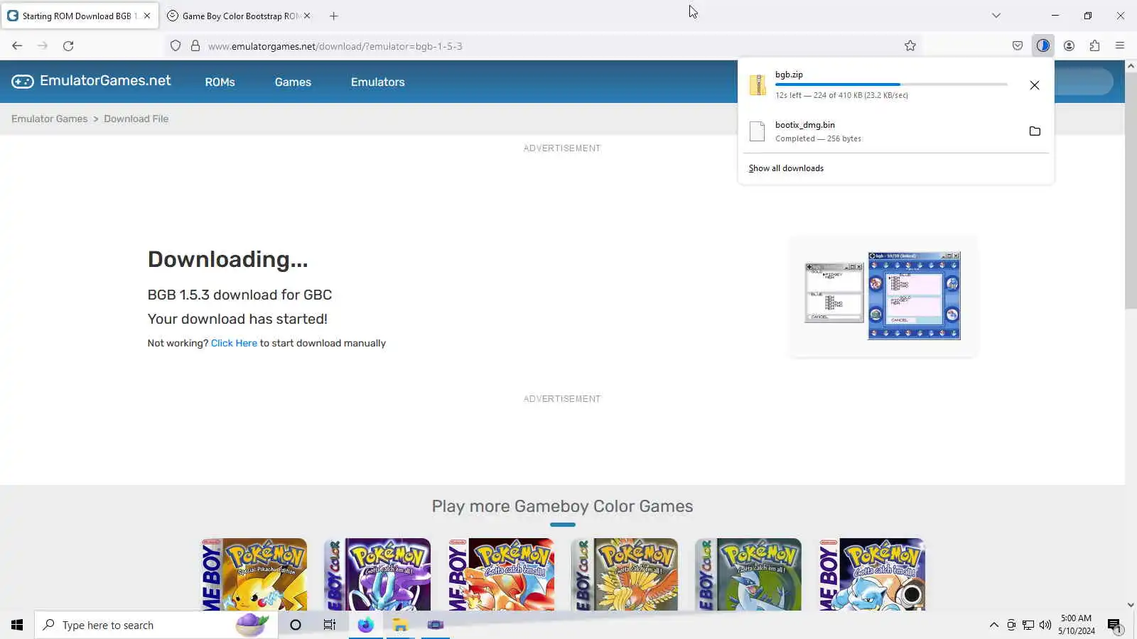This screenshot has width=1137, height=639.
Task: Show bootix_dmg.bin in its folder
Action: tap(1035, 131)
